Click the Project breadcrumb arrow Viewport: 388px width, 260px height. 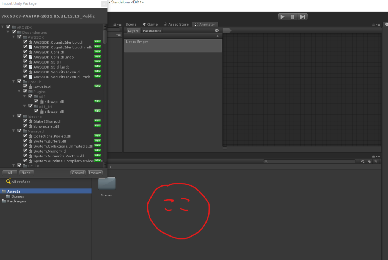pyautogui.click(x=110, y=167)
